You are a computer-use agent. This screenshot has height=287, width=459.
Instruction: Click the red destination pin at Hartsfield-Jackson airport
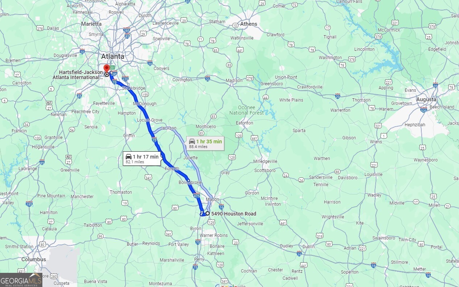pos(107,68)
